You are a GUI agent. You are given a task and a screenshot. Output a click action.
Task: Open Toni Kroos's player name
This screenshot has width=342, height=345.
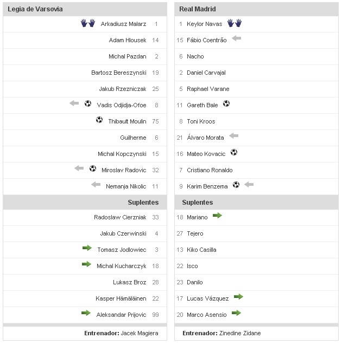(201, 121)
